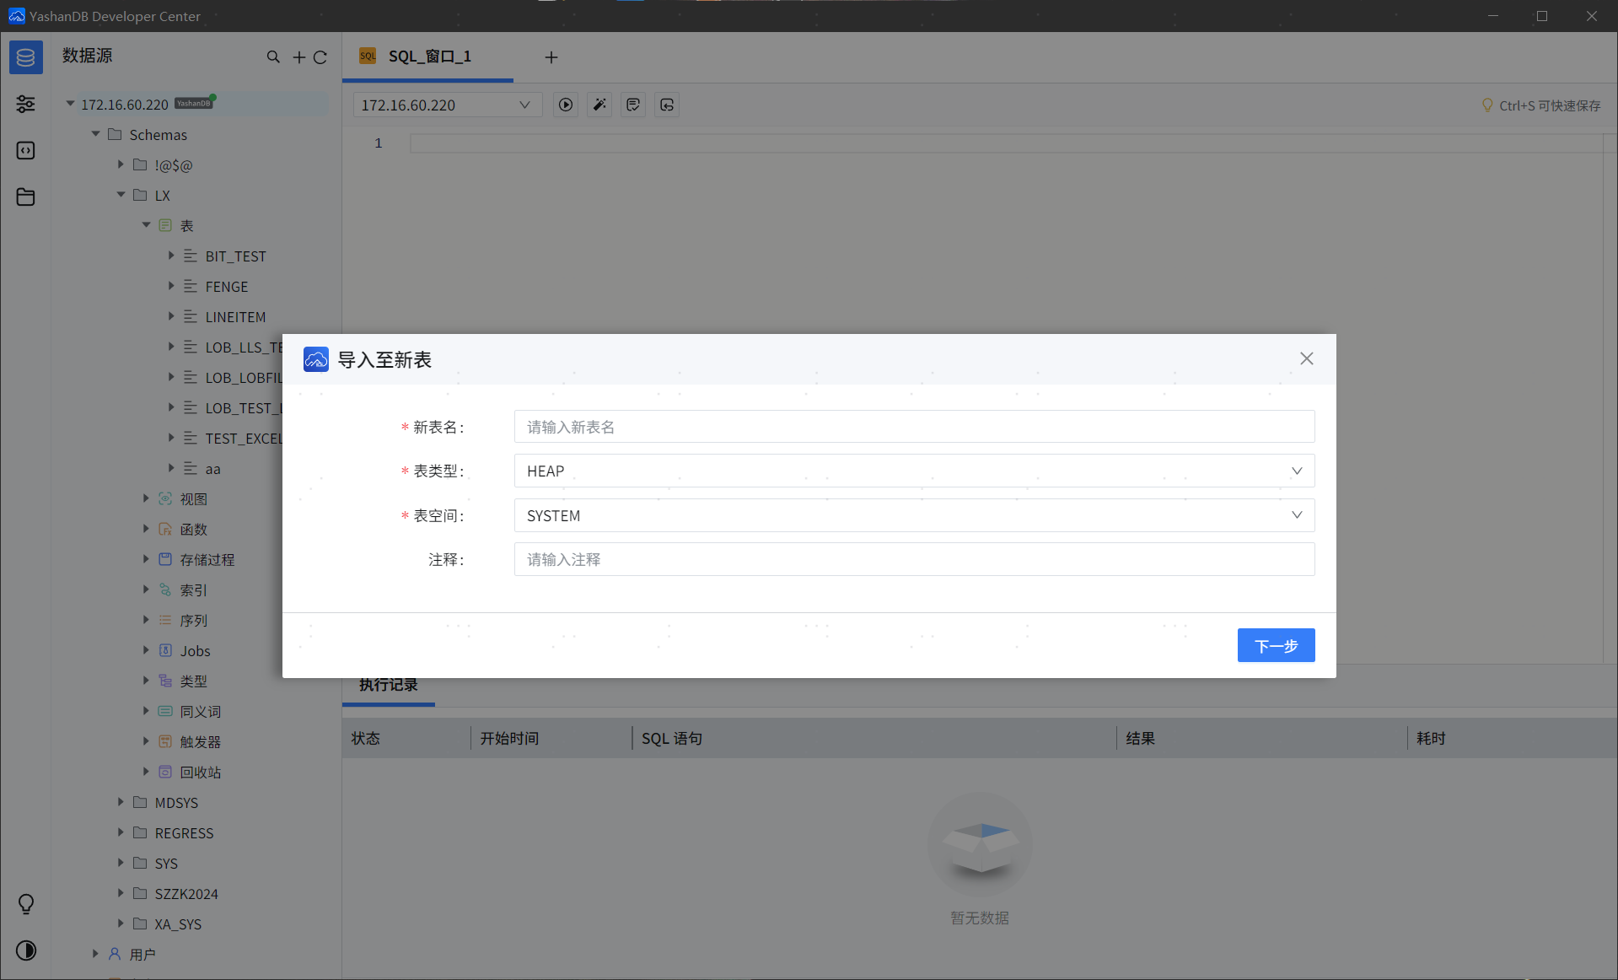The height and width of the screenshot is (980, 1618).
Task: Close the 导入至新表 dialog
Action: pos(1306,358)
